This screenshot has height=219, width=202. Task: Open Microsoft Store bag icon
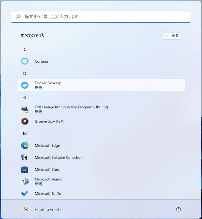click(x=25, y=170)
